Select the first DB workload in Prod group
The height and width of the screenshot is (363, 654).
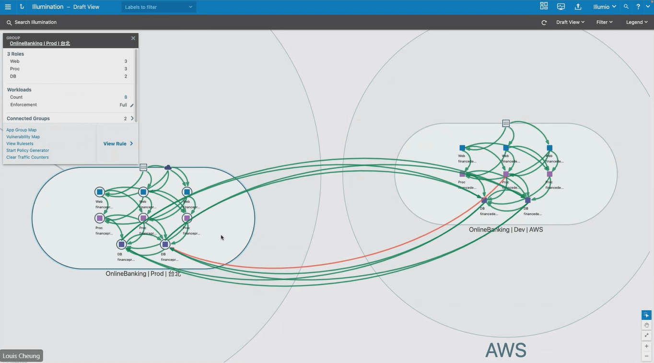pos(122,245)
